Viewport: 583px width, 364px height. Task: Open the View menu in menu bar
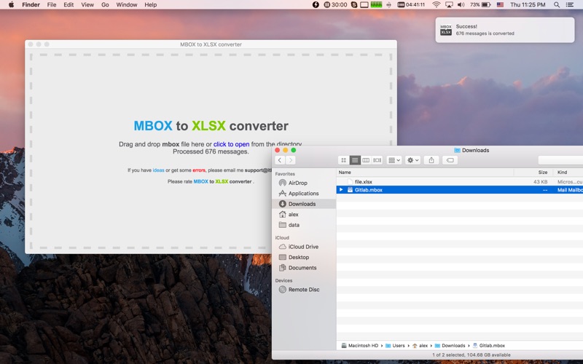coord(87,5)
